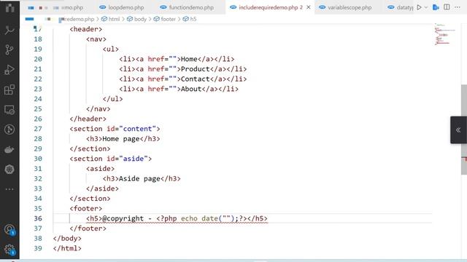Viewport: 467px width, 262px height.
Task: Click the code minimap overview
Action: [444, 34]
